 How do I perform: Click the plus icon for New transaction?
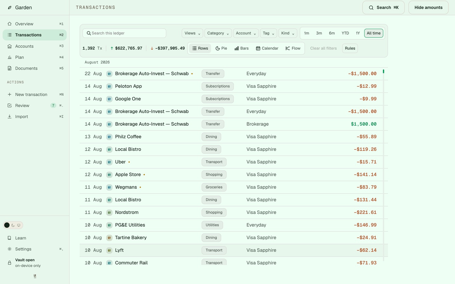coord(9,94)
